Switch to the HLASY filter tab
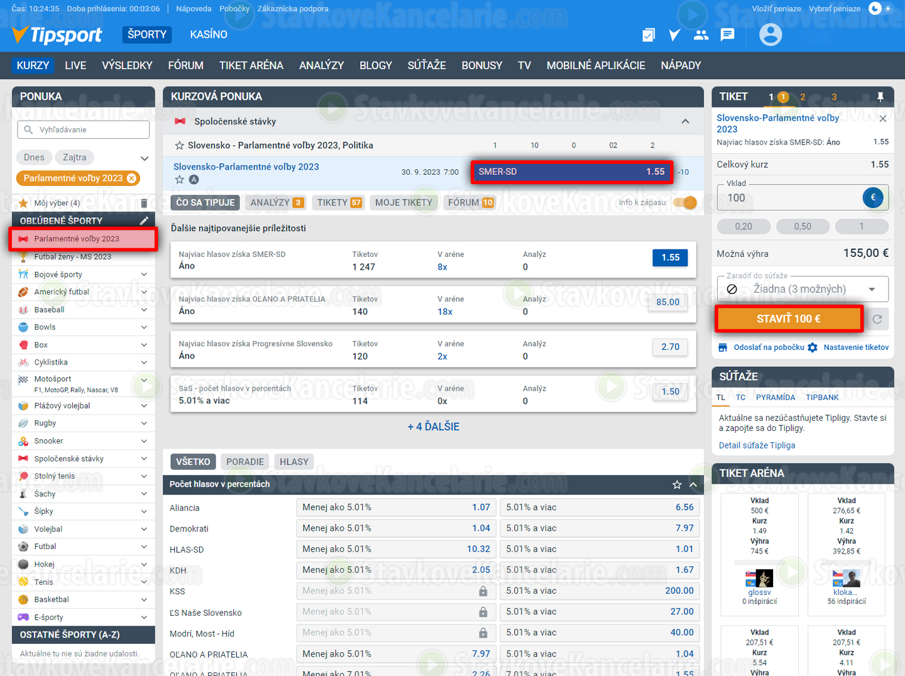Image resolution: width=905 pixels, height=676 pixels. point(294,462)
